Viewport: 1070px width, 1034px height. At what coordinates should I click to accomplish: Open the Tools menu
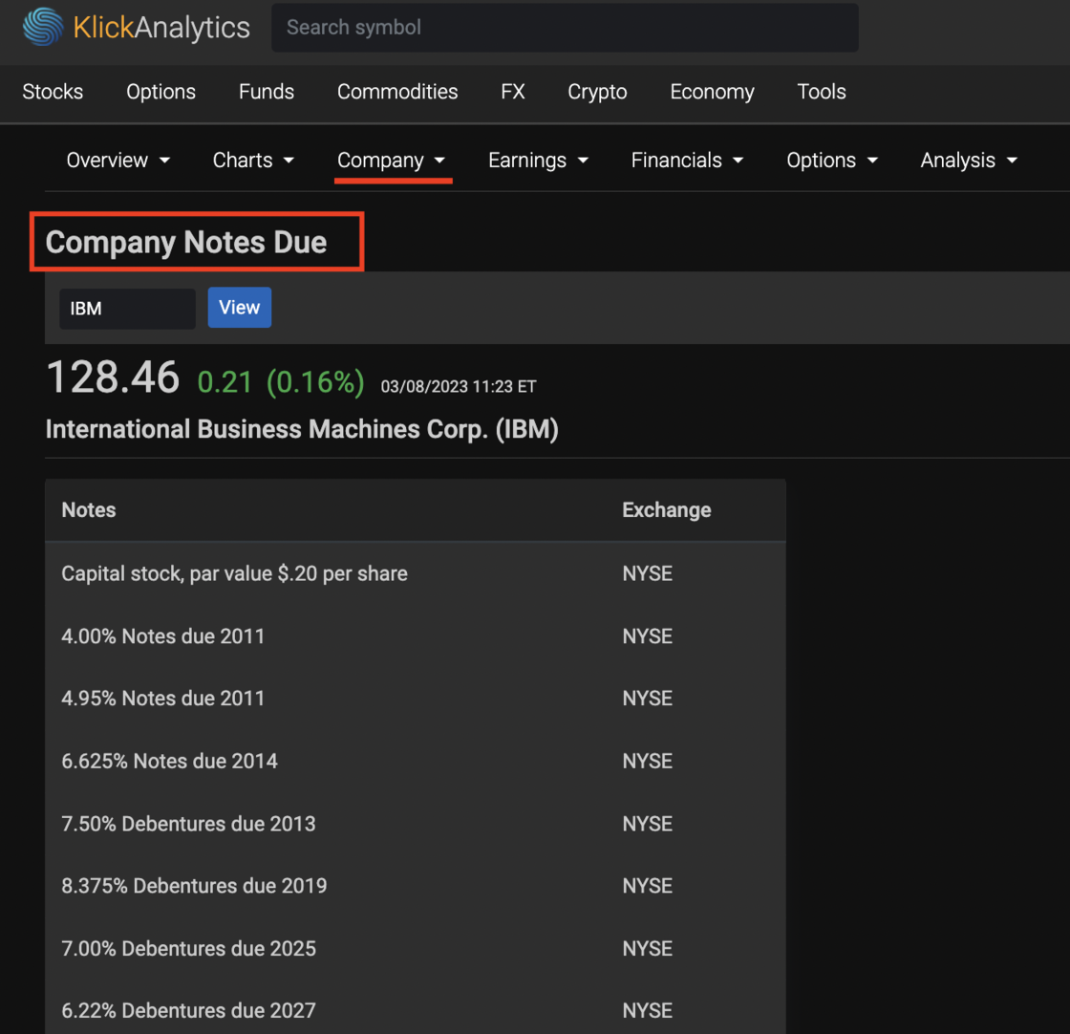(822, 92)
